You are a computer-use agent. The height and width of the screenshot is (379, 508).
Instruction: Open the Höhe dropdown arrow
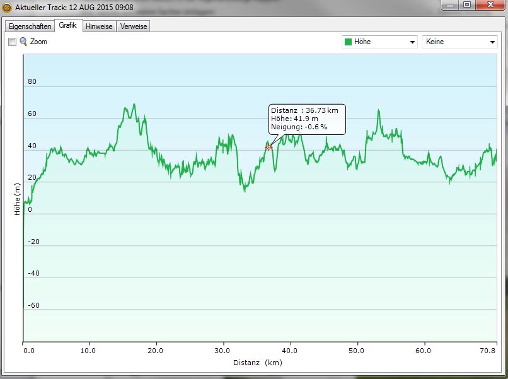(x=412, y=42)
